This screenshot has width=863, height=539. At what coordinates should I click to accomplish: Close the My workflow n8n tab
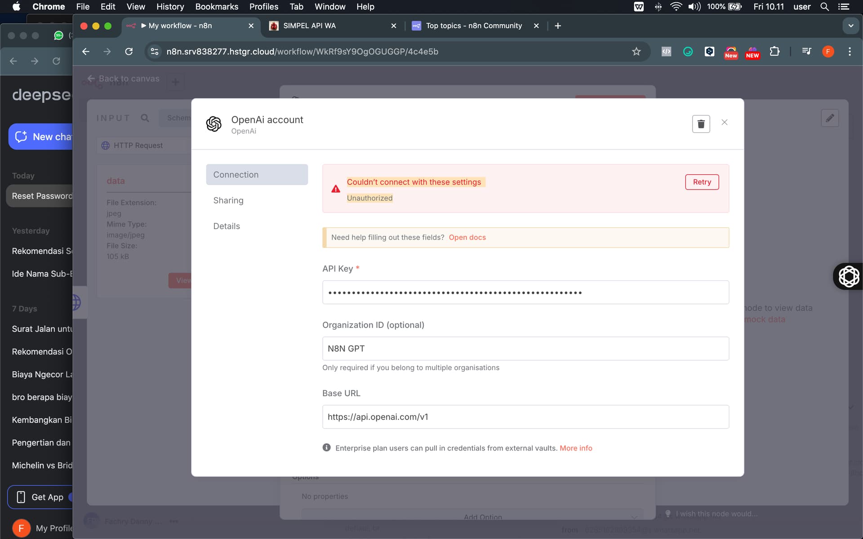click(x=251, y=26)
